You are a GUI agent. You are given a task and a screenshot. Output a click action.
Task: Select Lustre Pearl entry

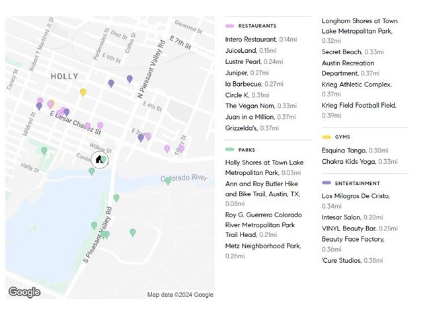pyautogui.click(x=254, y=61)
